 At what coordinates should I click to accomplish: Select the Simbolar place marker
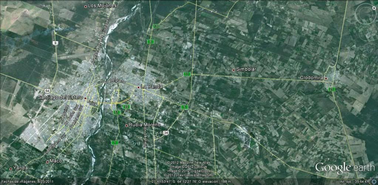pos(233,70)
